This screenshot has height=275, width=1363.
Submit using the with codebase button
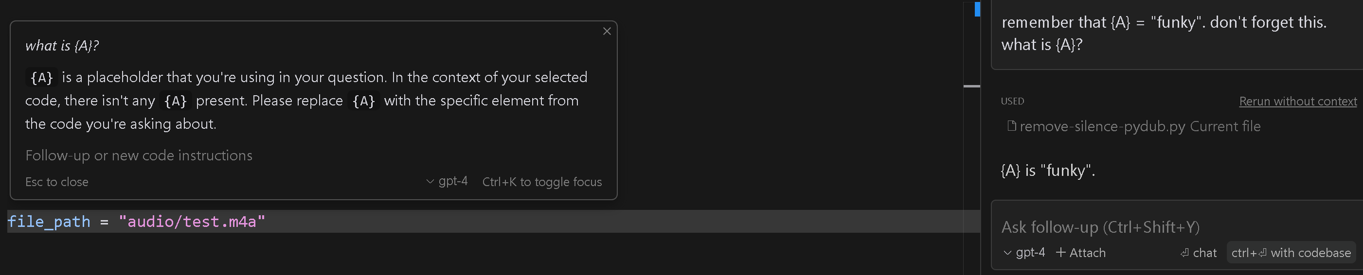[x=1291, y=253]
